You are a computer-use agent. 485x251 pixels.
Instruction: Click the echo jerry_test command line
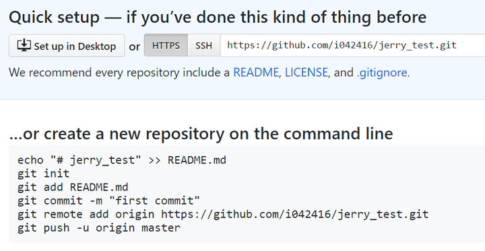[x=122, y=160]
